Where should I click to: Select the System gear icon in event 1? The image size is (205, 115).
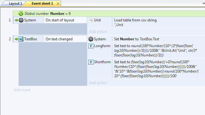(21, 20)
